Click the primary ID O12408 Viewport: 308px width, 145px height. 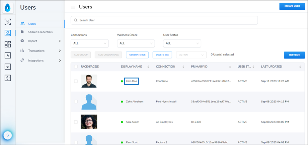point(196,122)
